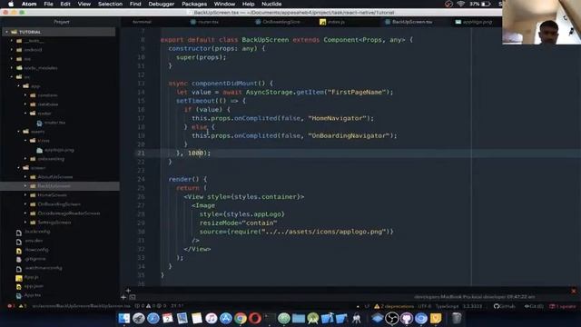
Task: Click the UTF-8 encoding selector
Action: point(425,306)
